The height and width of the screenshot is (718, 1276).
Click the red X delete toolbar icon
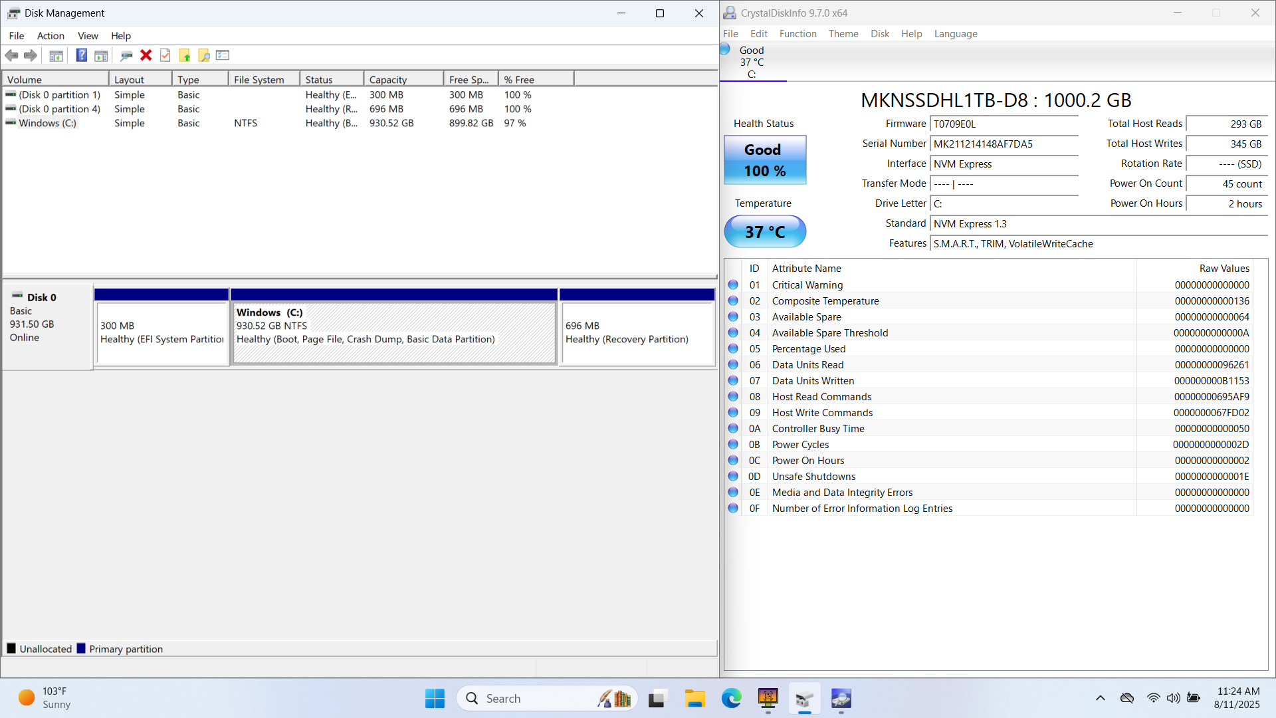146,55
